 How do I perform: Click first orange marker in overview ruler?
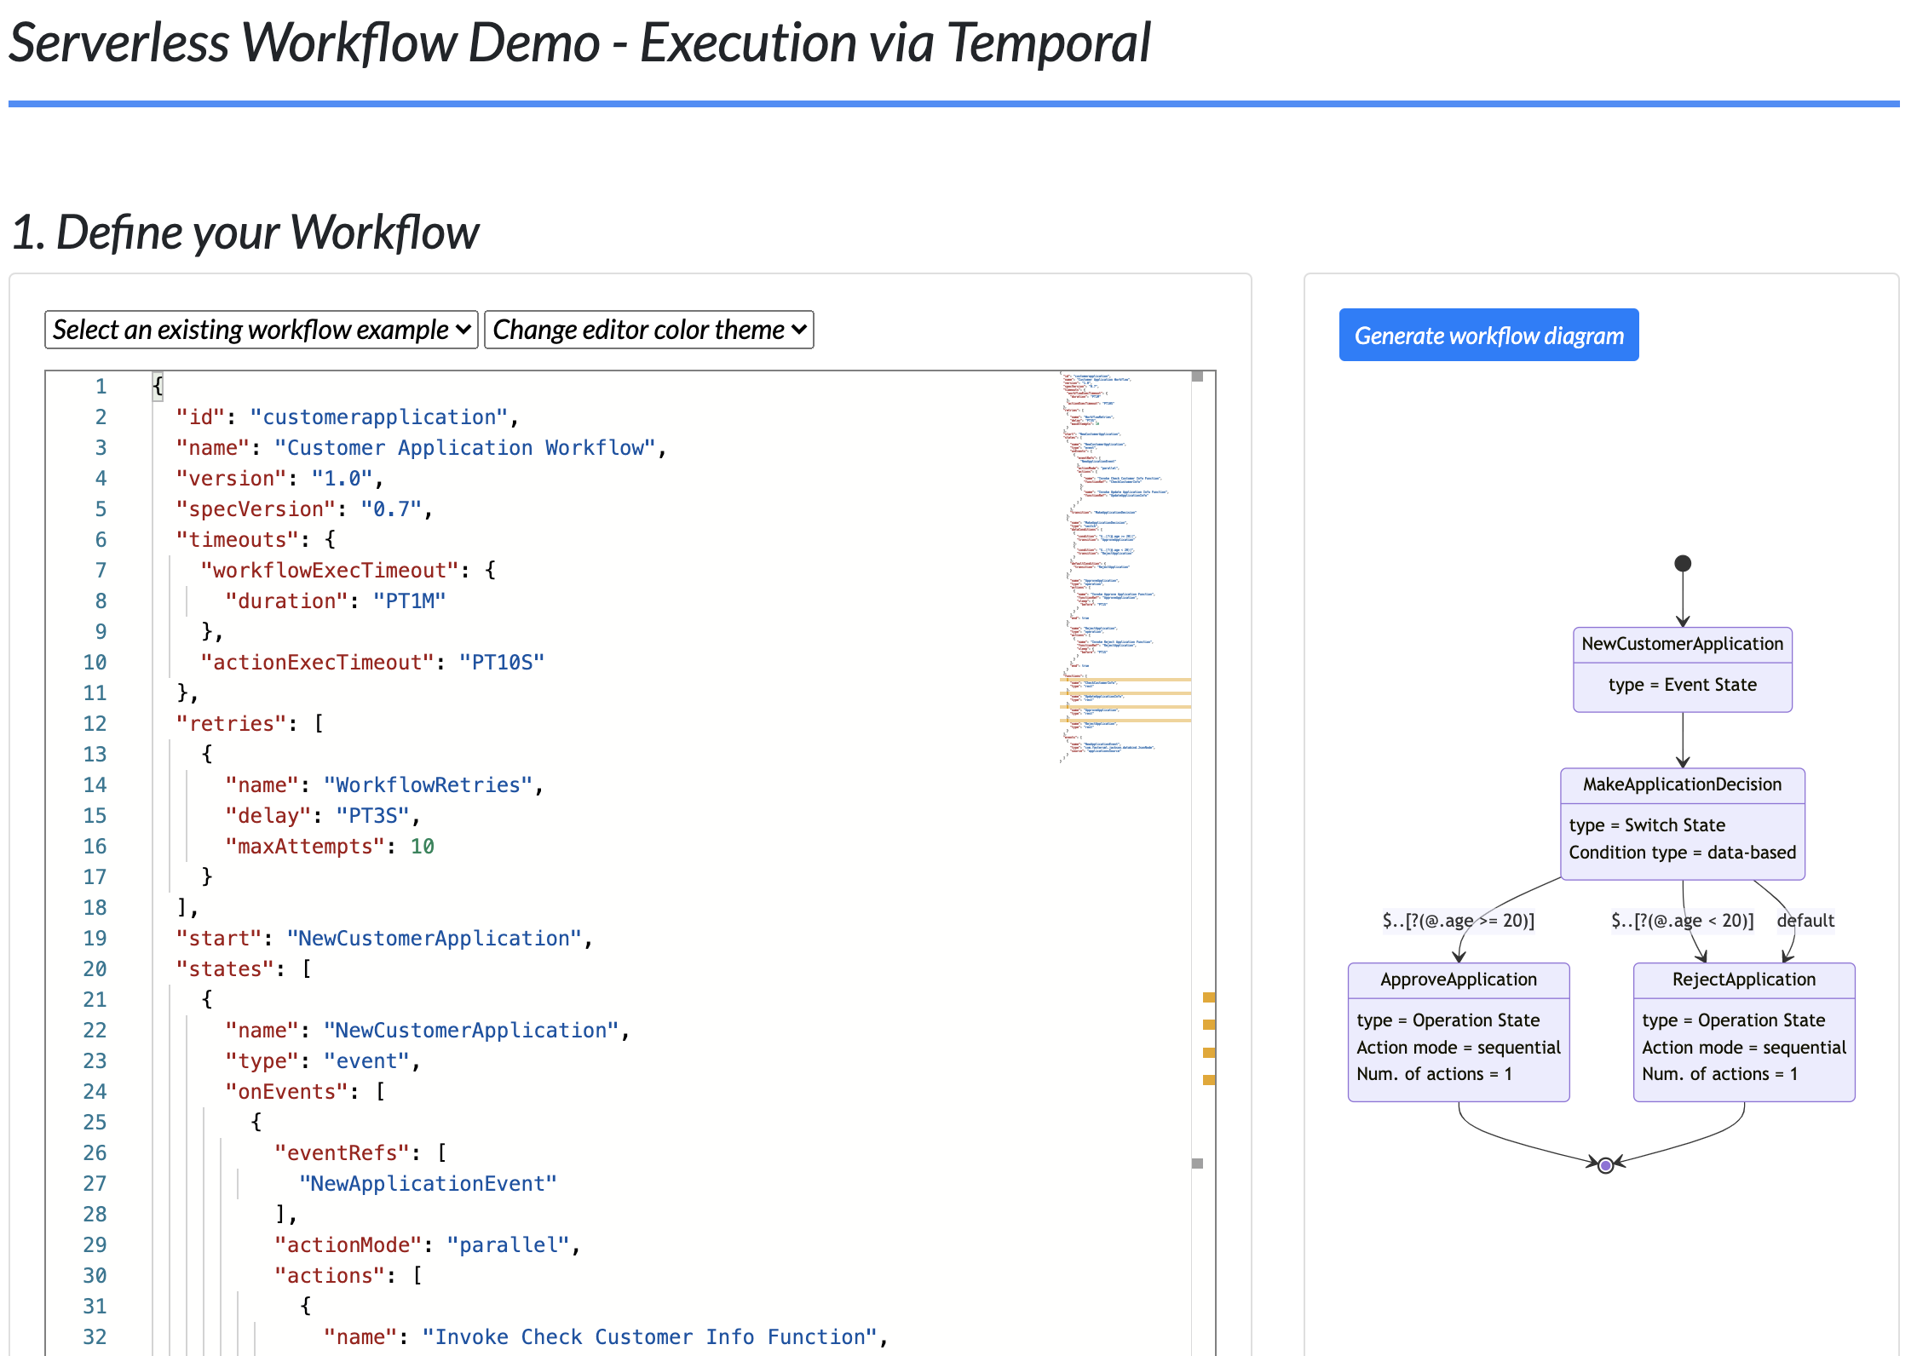point(1208,997)
